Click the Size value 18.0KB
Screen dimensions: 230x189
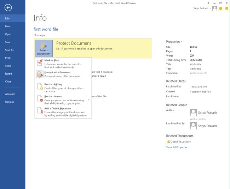point(194,47)
